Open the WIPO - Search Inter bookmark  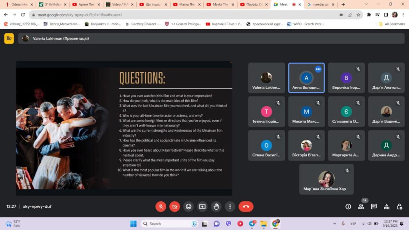[305, 24]
